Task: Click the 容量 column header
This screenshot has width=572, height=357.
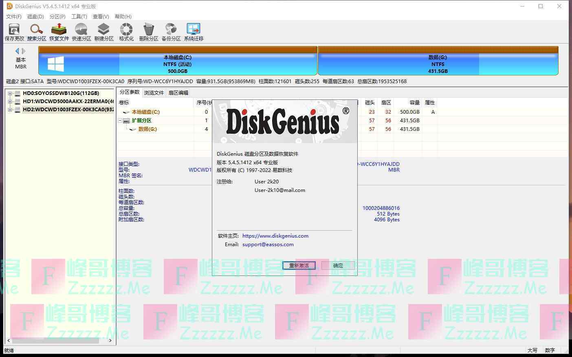Action: [x=415, y=103]
